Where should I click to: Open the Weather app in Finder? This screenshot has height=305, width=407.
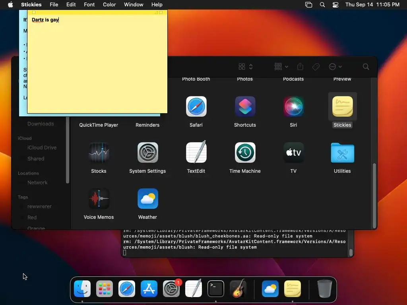click(x=147, y=199)
